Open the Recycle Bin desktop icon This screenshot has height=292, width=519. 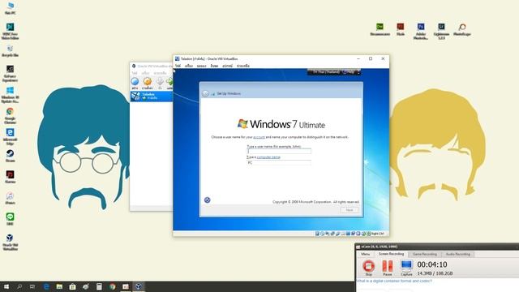coord(10,51)
